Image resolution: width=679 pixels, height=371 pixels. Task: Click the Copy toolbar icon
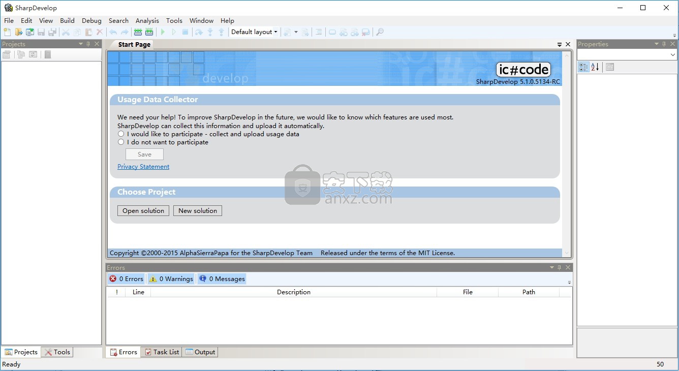pyautogui.click(x=77, y=32)
